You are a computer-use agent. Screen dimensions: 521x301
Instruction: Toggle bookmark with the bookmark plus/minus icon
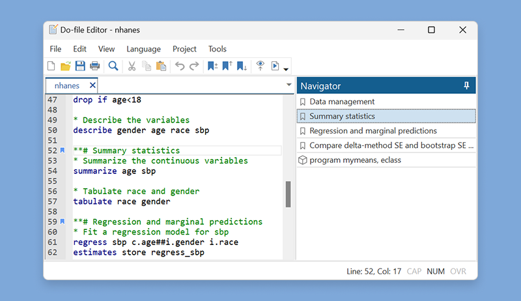pyautogui.click(x=212, y=66)
